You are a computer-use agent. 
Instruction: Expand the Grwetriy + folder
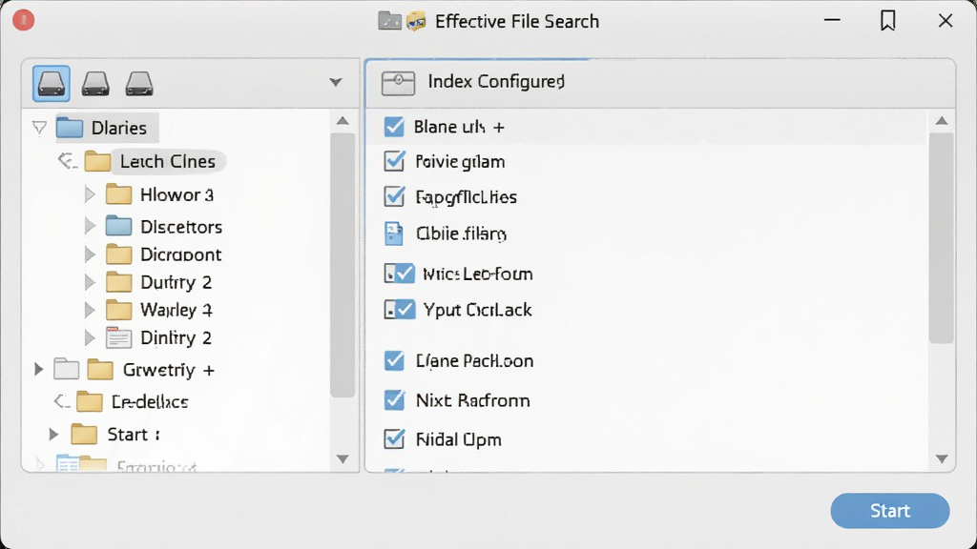click(38, 369)
